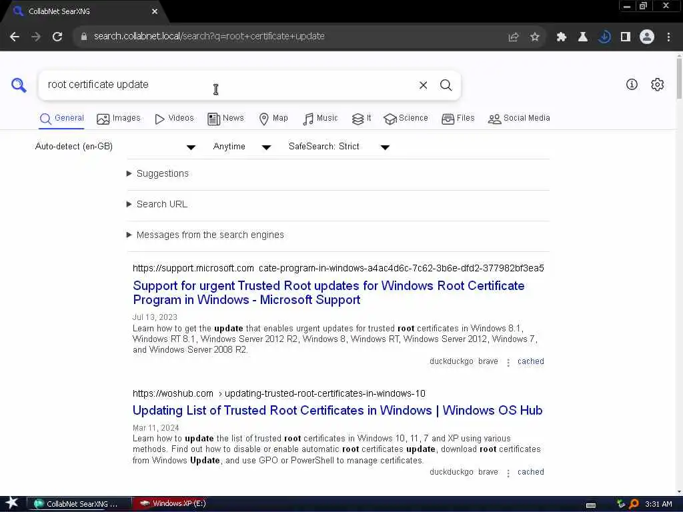
Task: Clear the search query with the X icon
Action: (x=423, y=85)
